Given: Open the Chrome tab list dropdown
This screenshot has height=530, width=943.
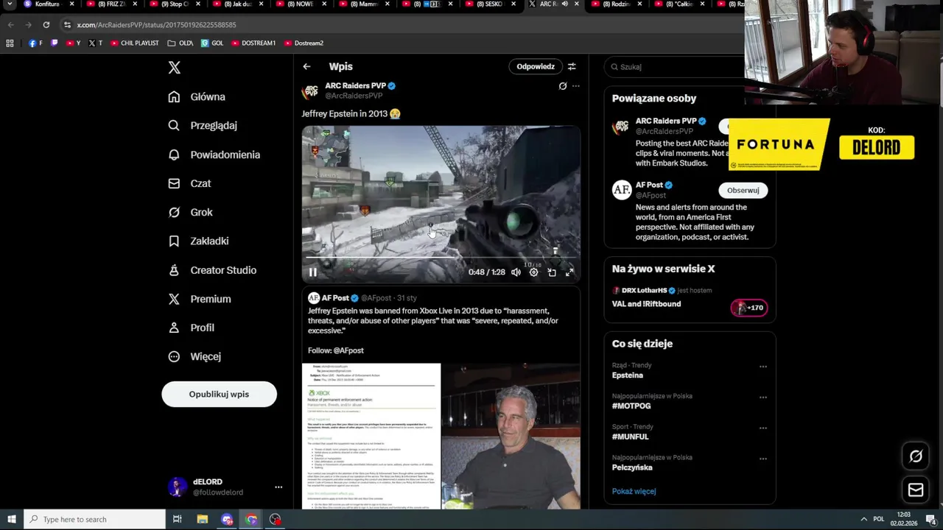Looking at the screenshot, I should click(x=10, y=4).
